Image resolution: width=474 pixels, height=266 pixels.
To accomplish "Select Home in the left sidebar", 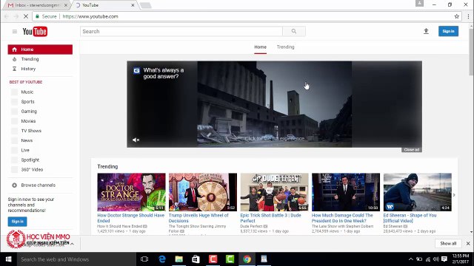I will 40,50.
